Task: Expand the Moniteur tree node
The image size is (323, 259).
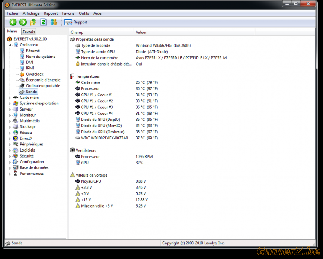Action: [10, 115]
